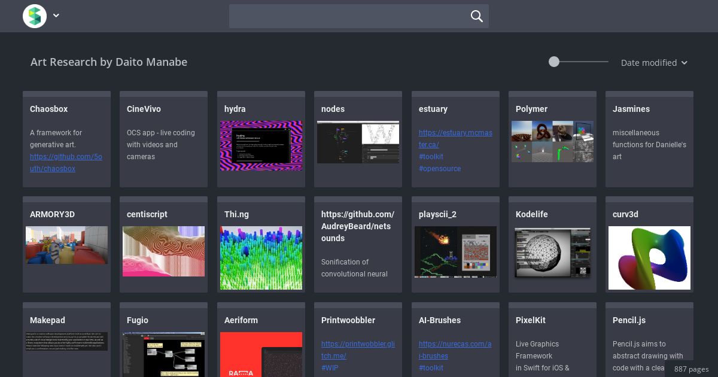Select the PixelKit Live Graphics description
Screen dimensions: 718x377
pyautogui.click(x=543, y=356)
